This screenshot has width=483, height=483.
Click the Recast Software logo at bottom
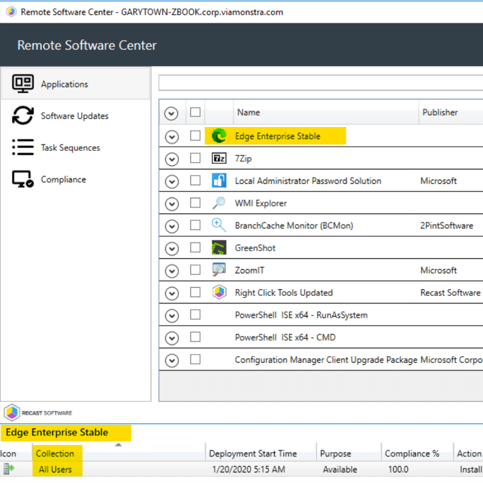[x=38, y=412]
